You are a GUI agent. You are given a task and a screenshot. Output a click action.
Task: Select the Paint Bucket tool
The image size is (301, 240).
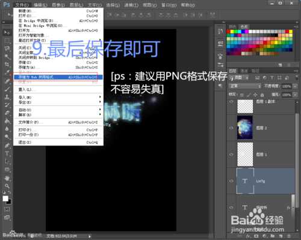point(7,121)
